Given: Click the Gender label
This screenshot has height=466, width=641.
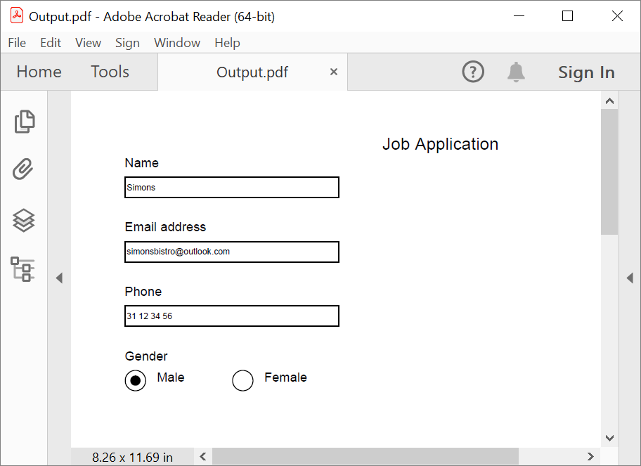Looking at the screenshot, I should [146, 356].
